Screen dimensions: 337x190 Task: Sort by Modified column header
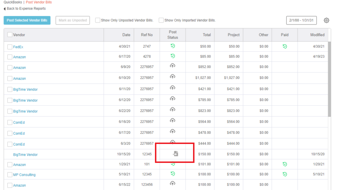click(317, 35)
